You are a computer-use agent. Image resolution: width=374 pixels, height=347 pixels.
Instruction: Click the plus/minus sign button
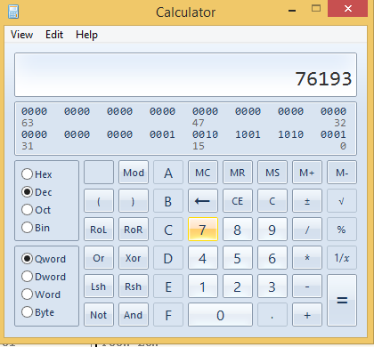click(307, 201)
